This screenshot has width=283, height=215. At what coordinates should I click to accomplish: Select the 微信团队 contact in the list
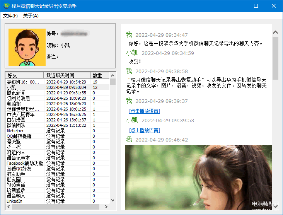tap(16, 125)
